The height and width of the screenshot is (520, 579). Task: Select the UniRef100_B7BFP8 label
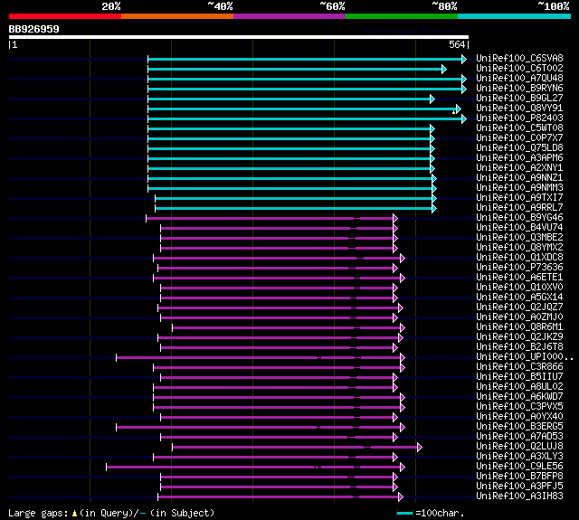[x=519, y=477]
